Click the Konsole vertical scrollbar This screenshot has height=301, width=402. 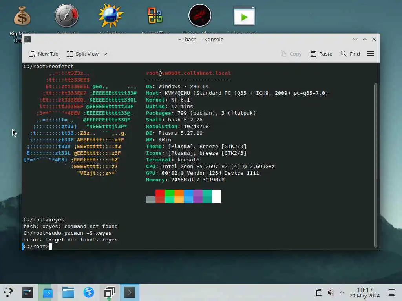coord(376,165)
